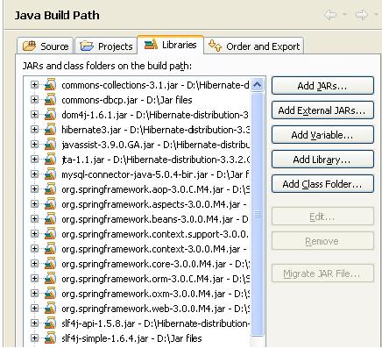382x348 pixels.
Task: Click the Projects tab folder icon
Action: pyautogui.click(x=87, y=46)
